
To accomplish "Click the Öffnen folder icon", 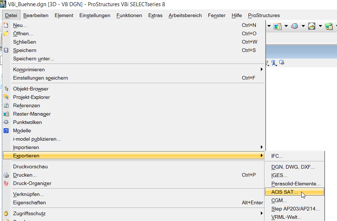I will (6, 33).
